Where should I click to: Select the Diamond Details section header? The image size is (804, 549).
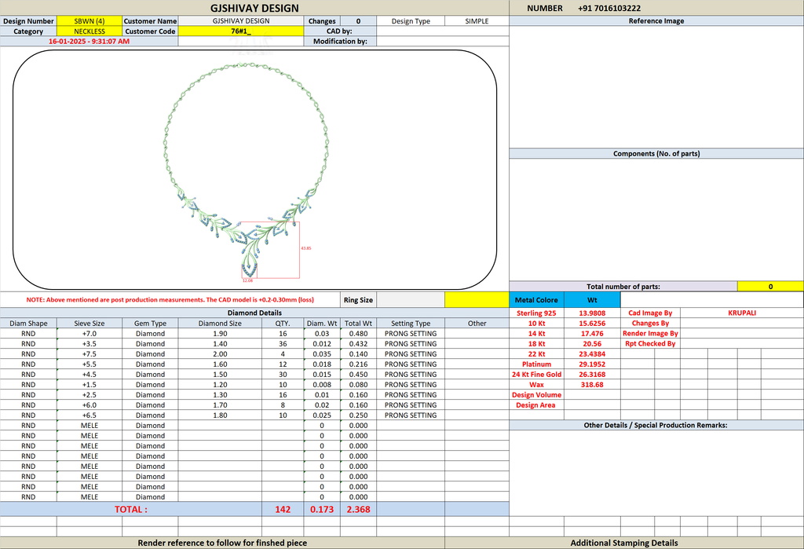click(254, 313)
